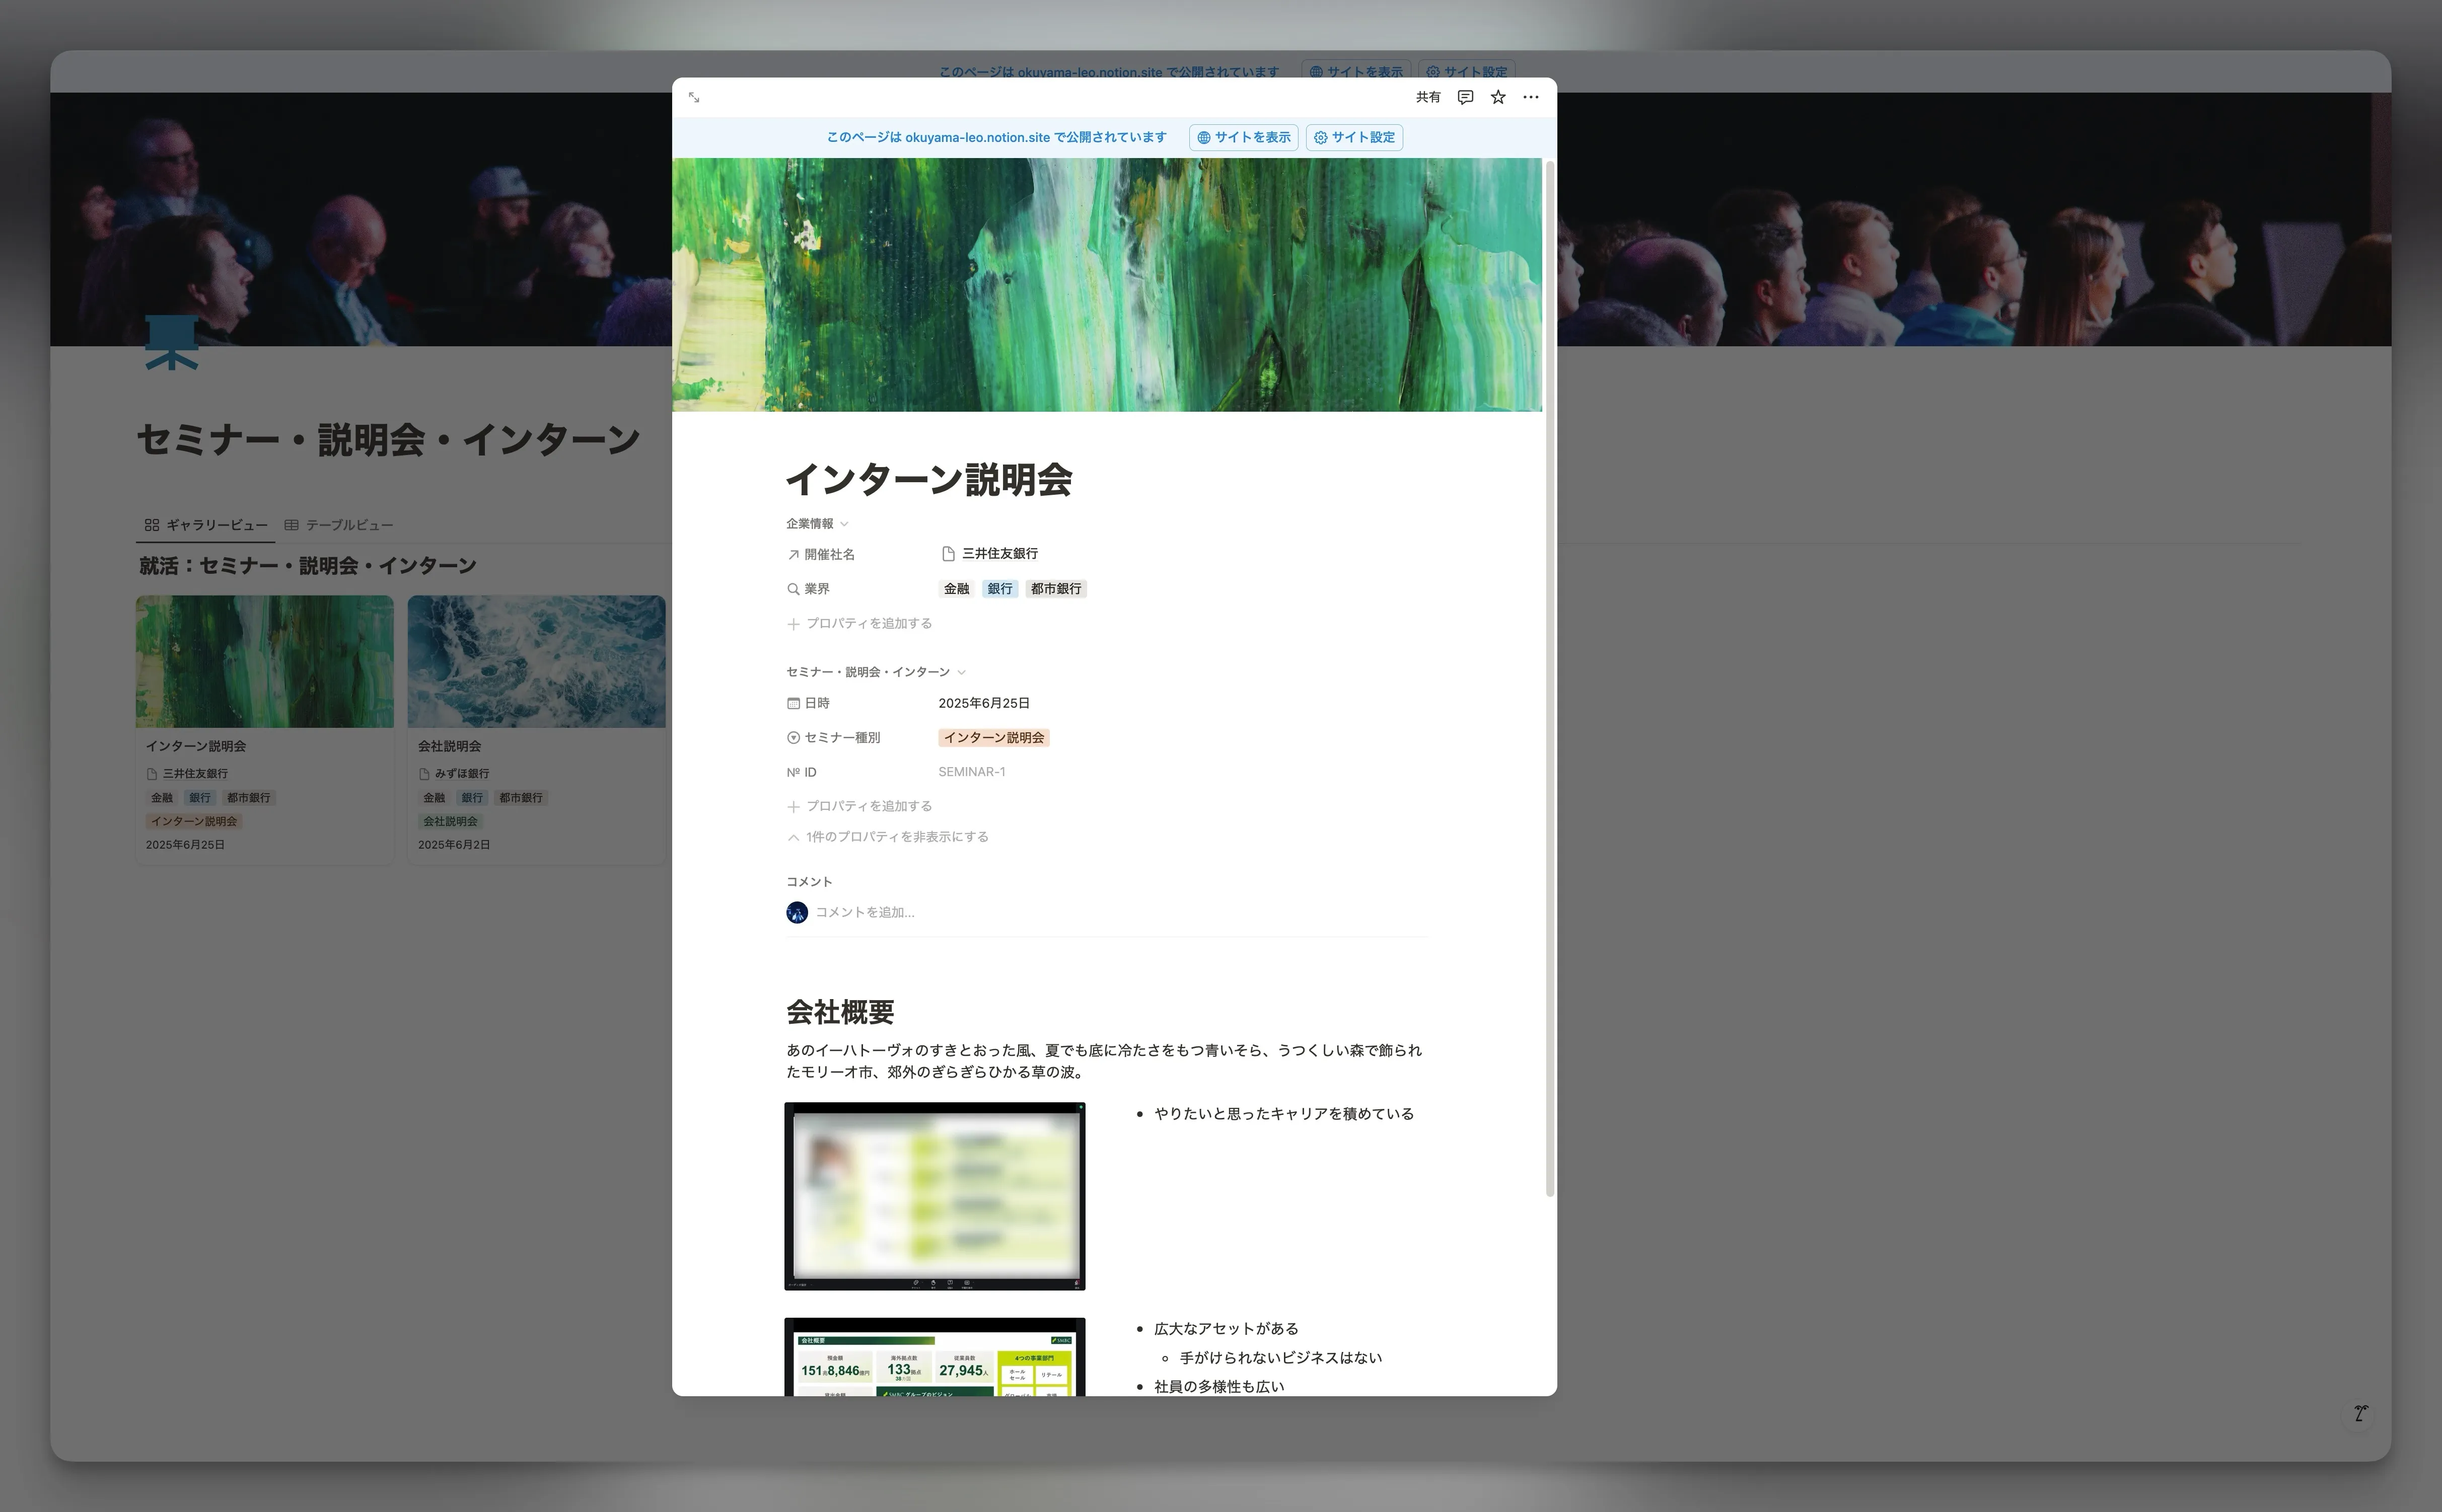Open the site with サイトを表示

(1244, 137)
